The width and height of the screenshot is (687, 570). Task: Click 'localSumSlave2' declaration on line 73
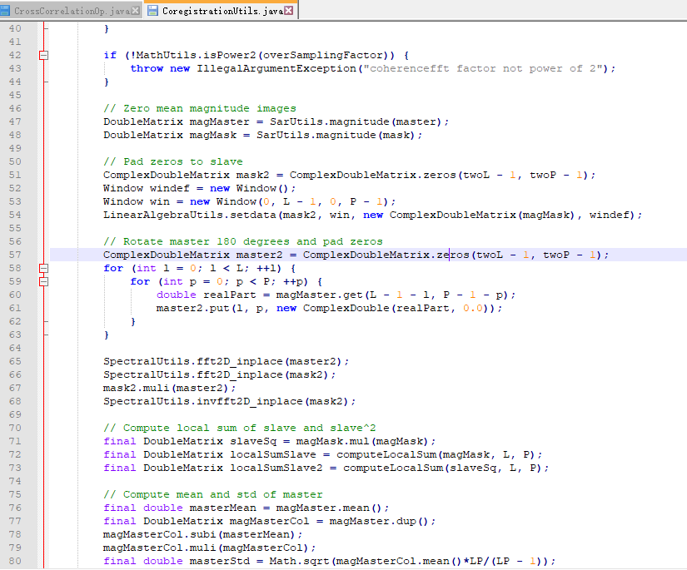[x=276, y=468]
